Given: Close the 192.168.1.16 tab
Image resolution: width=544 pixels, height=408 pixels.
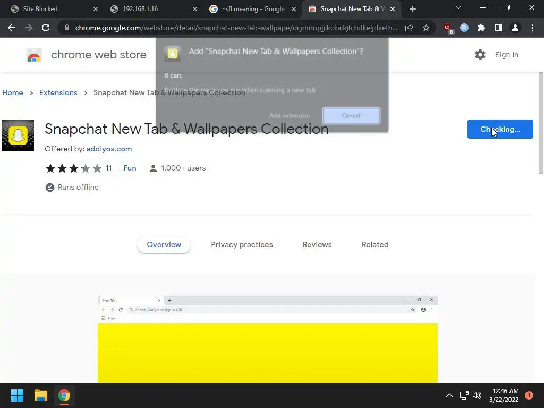Looking at the screenshot, I should coord(195,10).
